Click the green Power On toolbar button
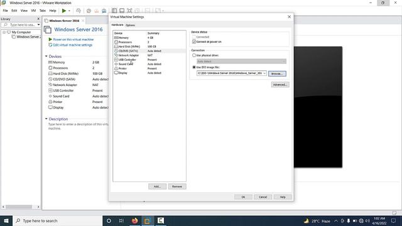Screen dimensions: 402x226 point(64,11)
